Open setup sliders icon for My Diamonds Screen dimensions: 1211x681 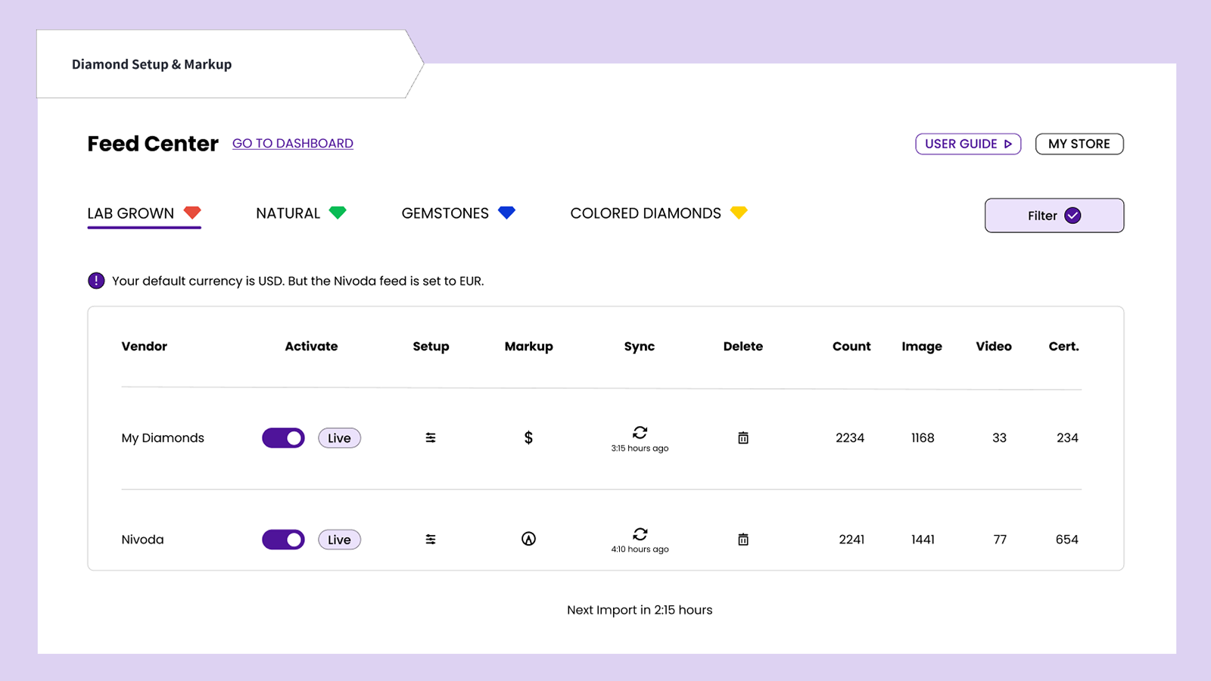coord(431,438)
